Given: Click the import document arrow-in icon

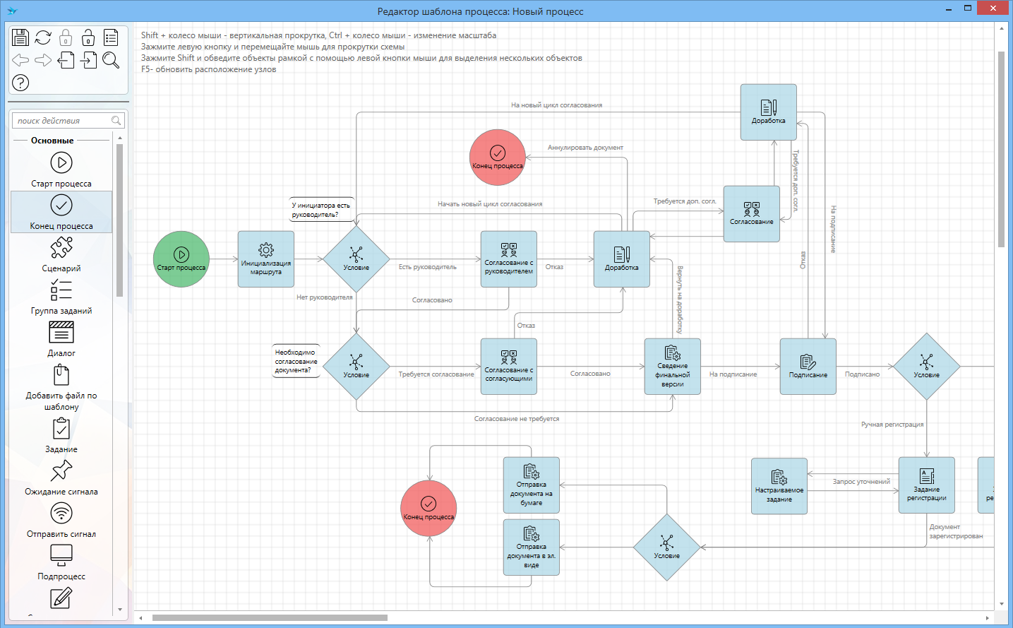Looking at the screenshot, I should 88,60.
